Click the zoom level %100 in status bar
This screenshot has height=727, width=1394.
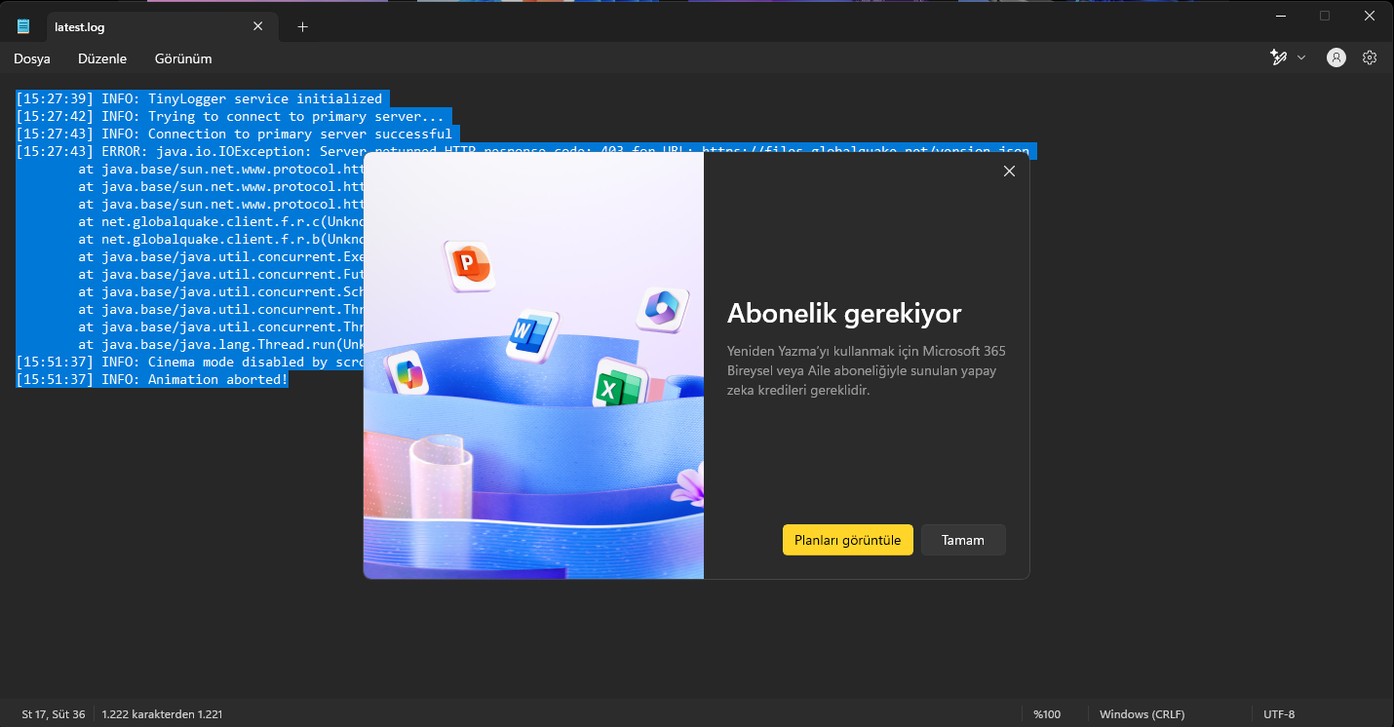coord(1047,714)
